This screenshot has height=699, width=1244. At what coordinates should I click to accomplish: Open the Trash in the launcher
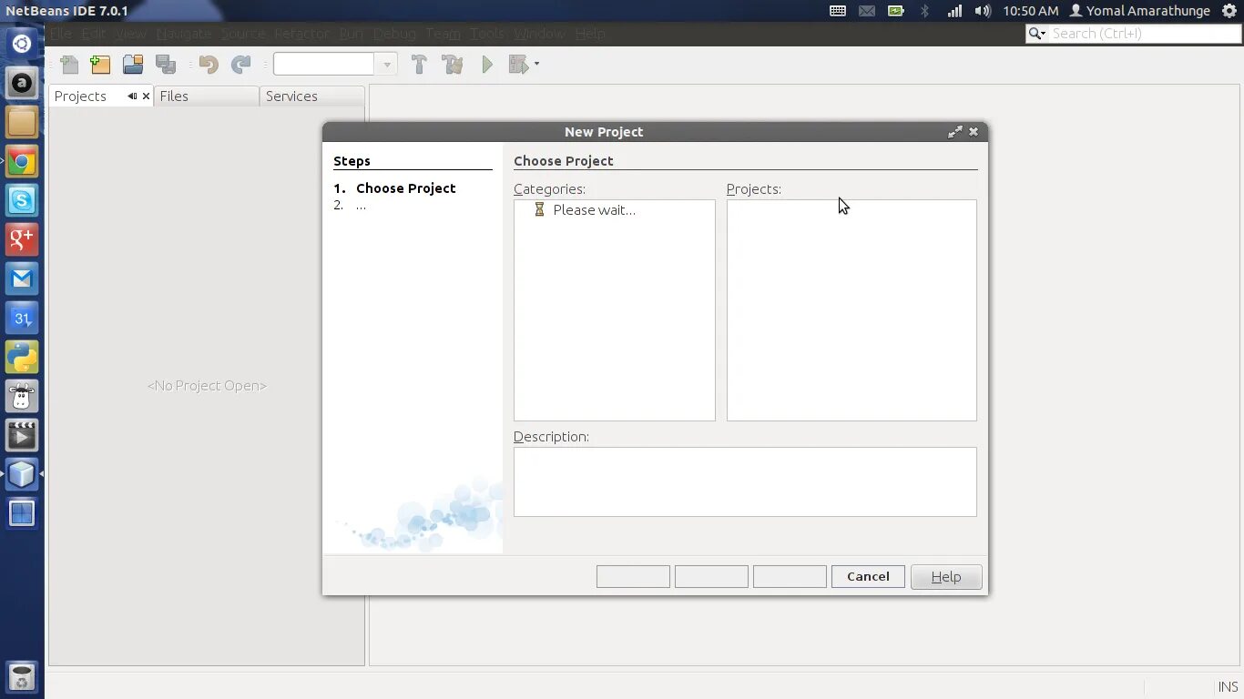click(22, 677)
